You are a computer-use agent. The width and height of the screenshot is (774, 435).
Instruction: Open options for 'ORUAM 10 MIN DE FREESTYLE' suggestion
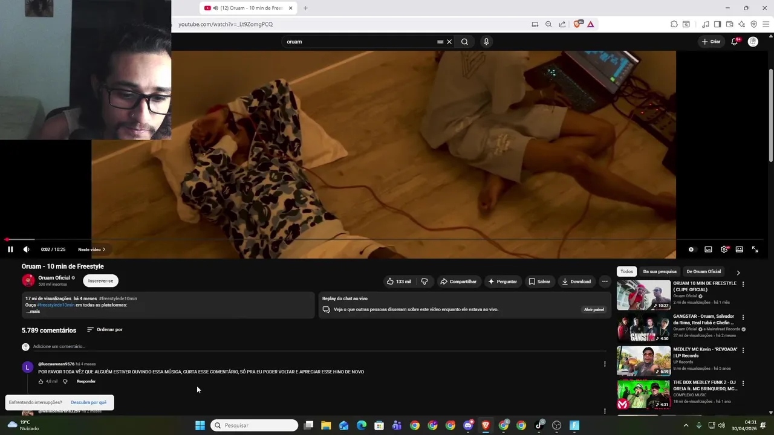(x=743, y=284)
